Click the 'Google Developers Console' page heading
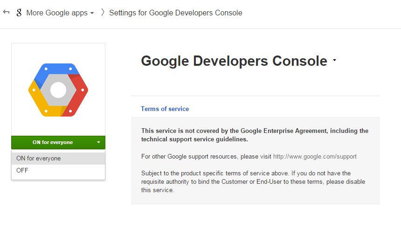Screen dimensions: 401x229 point(234,61)
